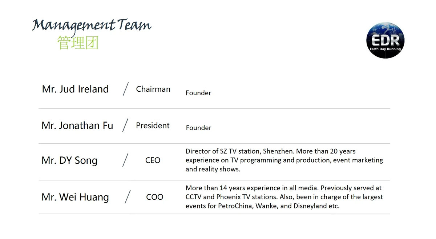Click the Founder label beside President
The width and height of the screenshot is (436, 239).
click(x=198, y=128)
